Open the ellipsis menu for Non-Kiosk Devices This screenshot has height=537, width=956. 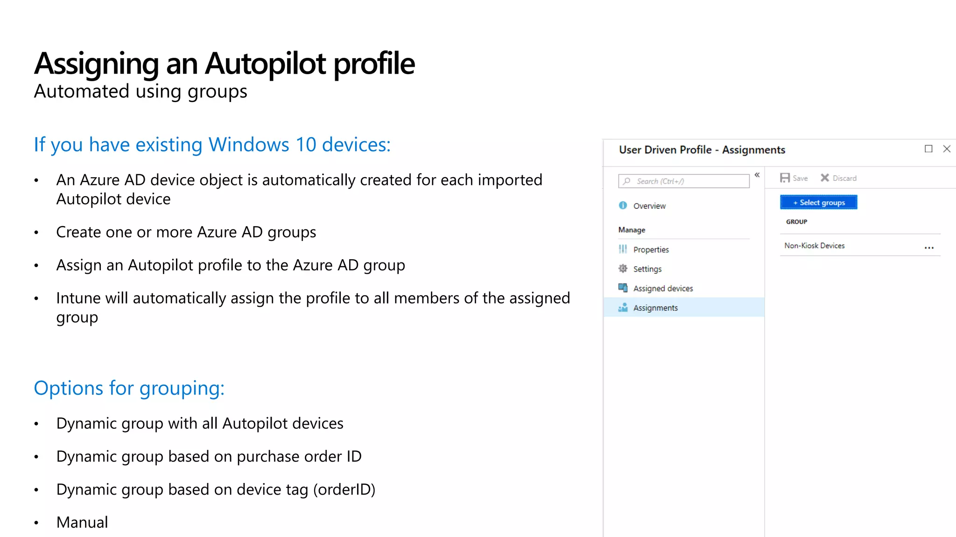tap(929, 248)
